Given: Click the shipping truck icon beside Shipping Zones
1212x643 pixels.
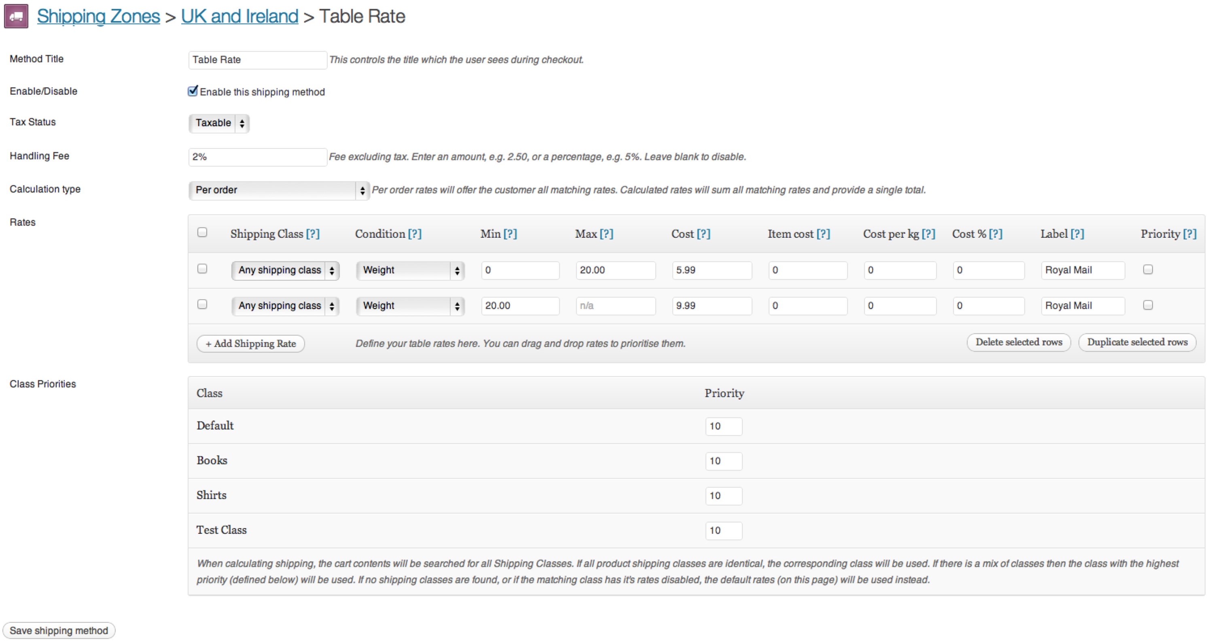Looking at the screenshot, I should tap(17, 17).
